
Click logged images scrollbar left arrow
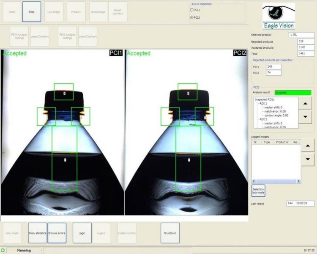[x=254, y=181]
